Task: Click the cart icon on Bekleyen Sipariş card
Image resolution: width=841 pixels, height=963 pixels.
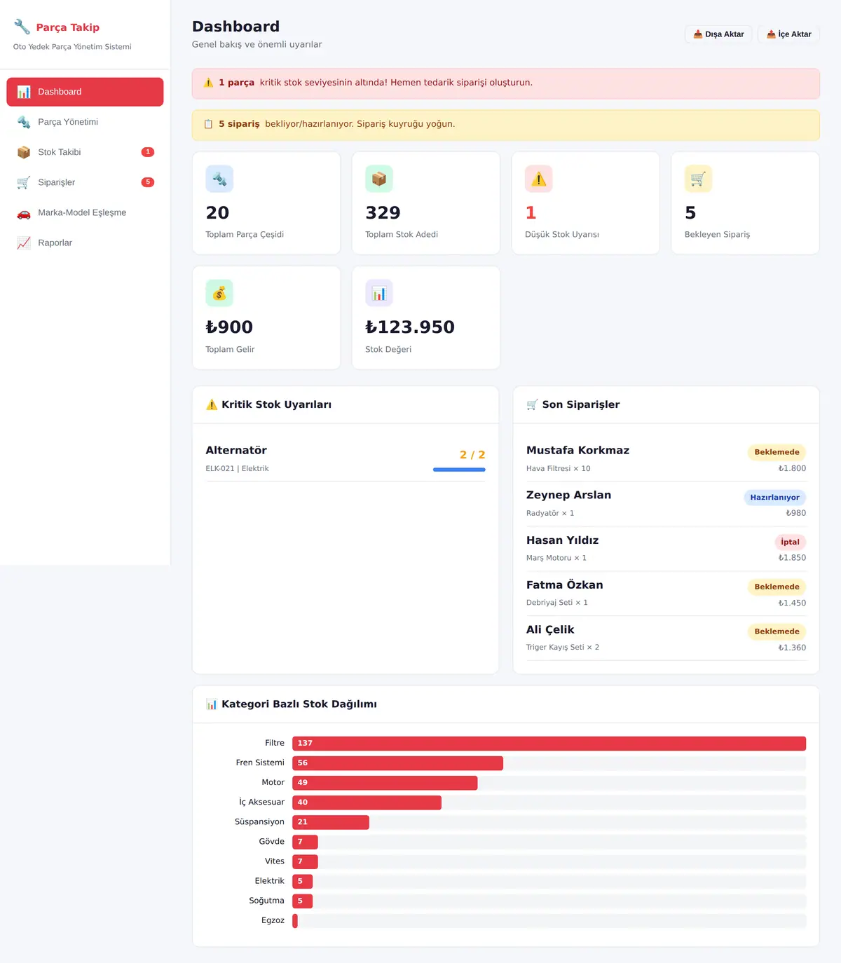Action: (698, 179)
